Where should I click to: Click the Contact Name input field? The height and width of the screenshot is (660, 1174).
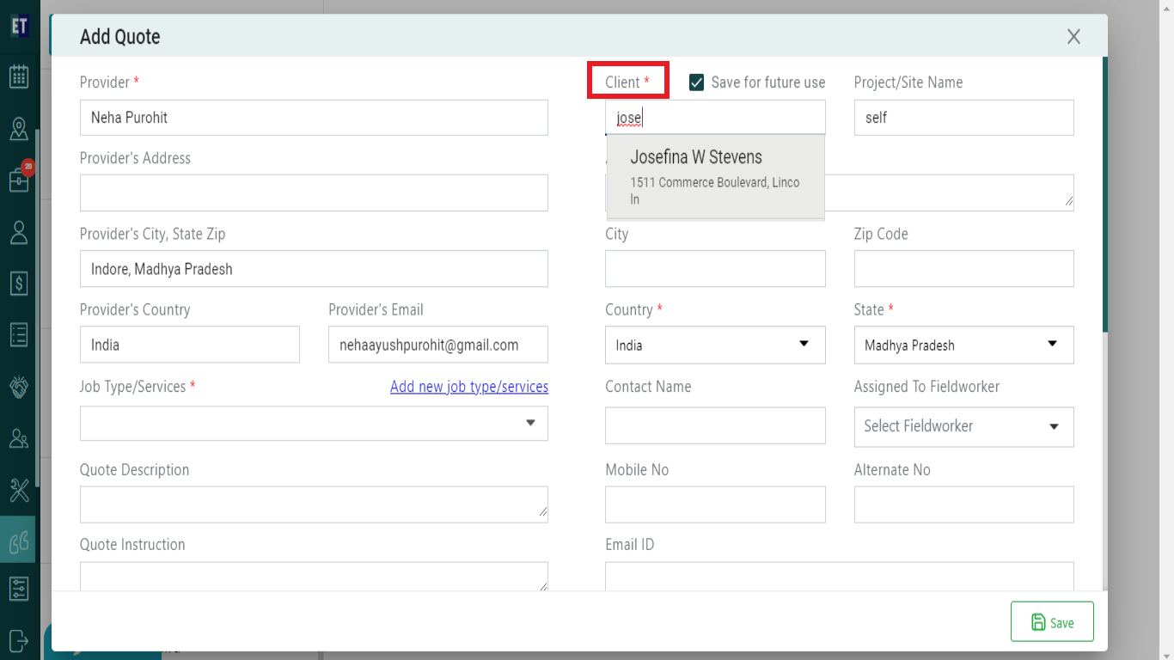[x=715, y=425]
